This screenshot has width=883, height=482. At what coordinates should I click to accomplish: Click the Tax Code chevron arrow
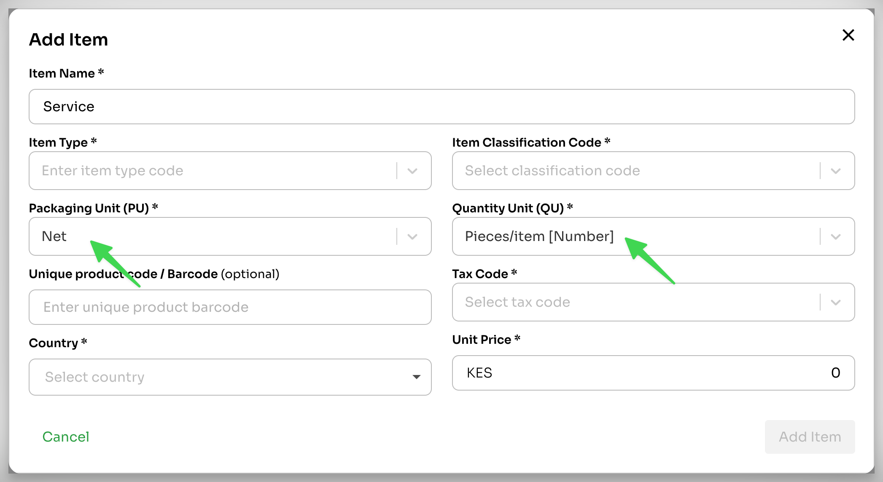836,303
